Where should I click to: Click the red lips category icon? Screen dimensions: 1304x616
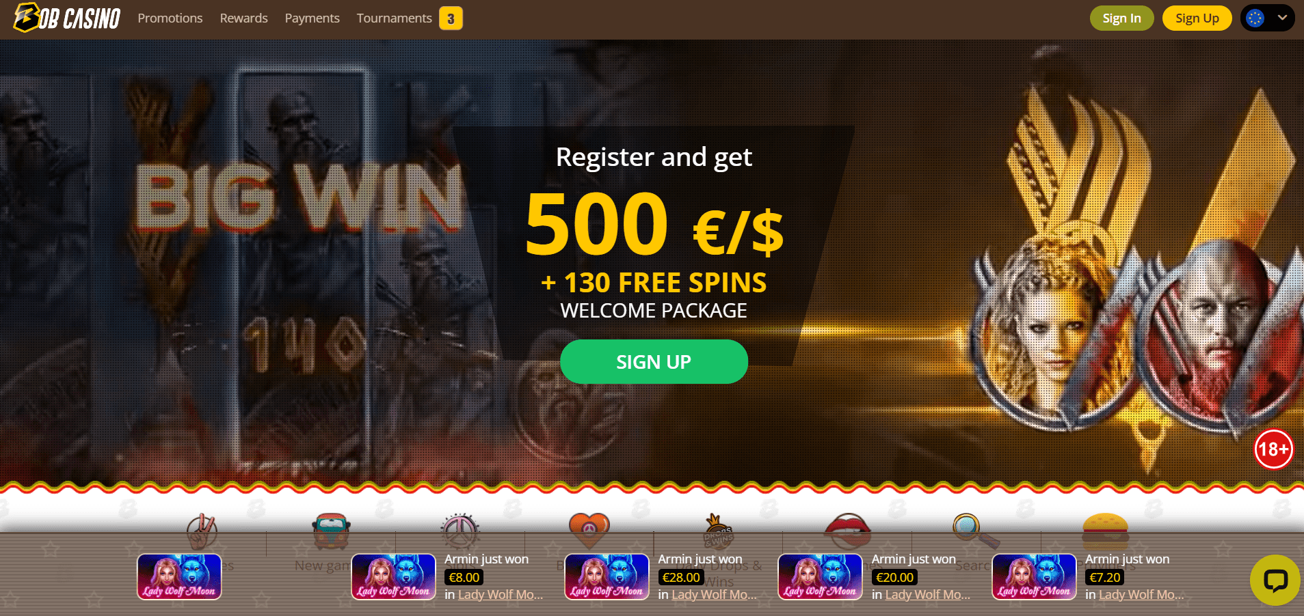point(847,531)
